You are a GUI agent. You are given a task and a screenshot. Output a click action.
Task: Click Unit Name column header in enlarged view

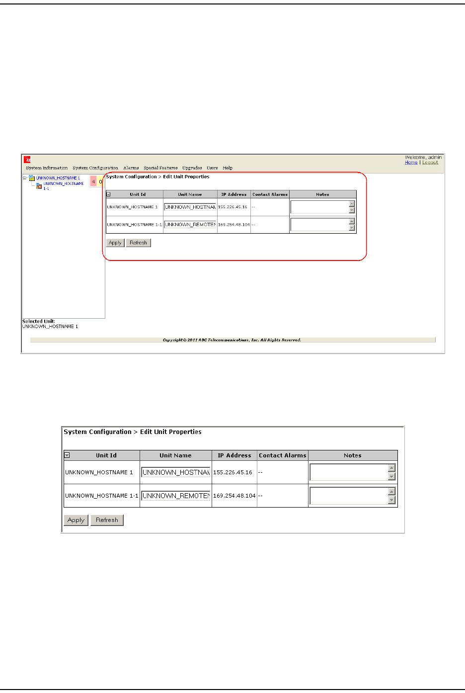coord(175,455)
